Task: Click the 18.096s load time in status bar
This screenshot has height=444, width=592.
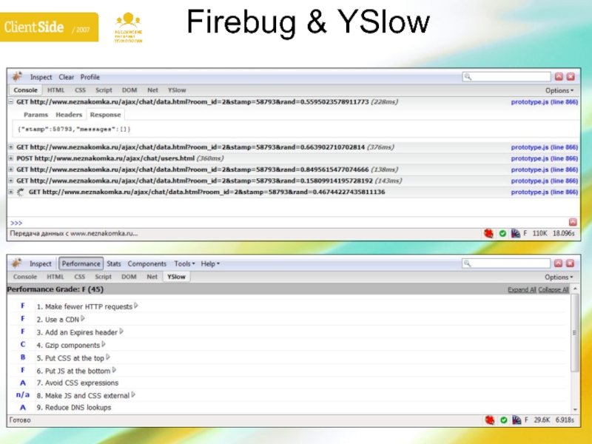Action: coord(563,233)
